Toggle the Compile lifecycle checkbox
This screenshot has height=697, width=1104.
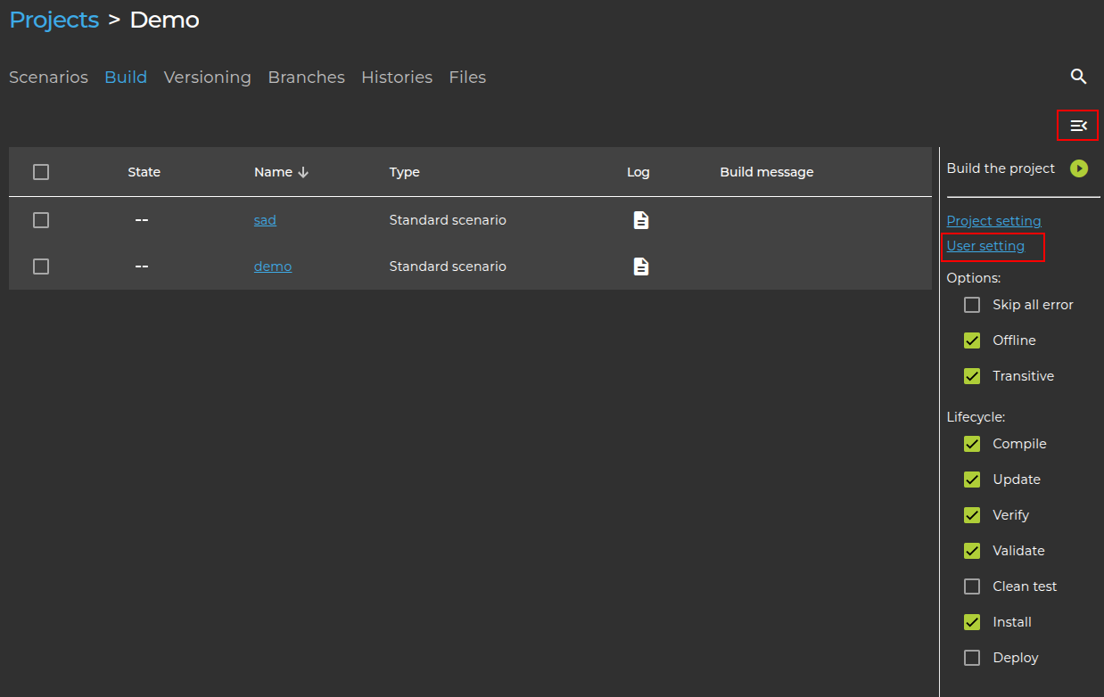pyautogui.click(x=972, y=444)
